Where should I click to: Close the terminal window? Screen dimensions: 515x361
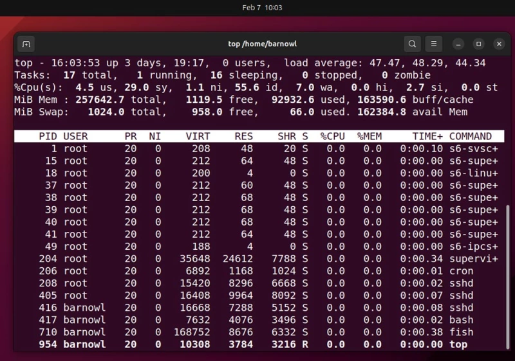click(500, 44)
